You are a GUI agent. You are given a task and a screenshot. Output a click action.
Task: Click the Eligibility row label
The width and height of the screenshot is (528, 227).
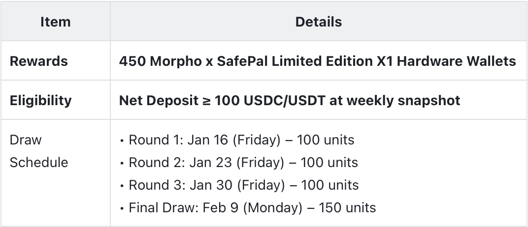click(41, 101)
